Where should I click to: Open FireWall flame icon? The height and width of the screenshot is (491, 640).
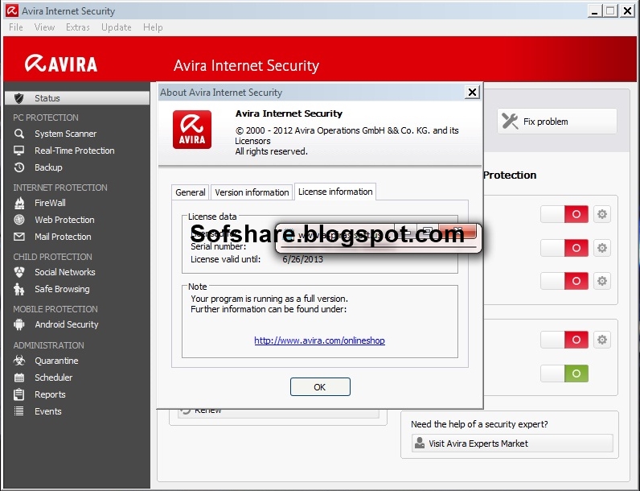18,203
